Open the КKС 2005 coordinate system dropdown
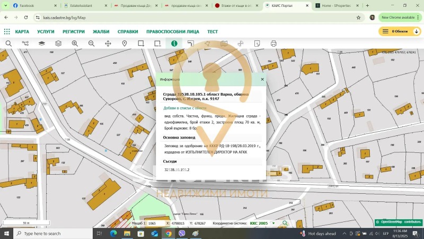The width and height of the screenshot is (424, 239). click(x=262, y=224)
